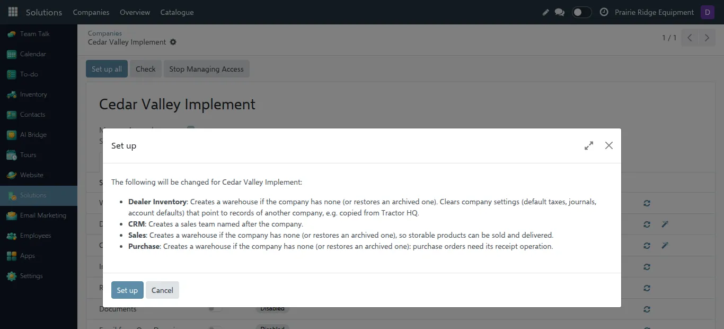The image size is (724, 329).
Task: Open the Overview menu
Action: (x=135, y=12)
